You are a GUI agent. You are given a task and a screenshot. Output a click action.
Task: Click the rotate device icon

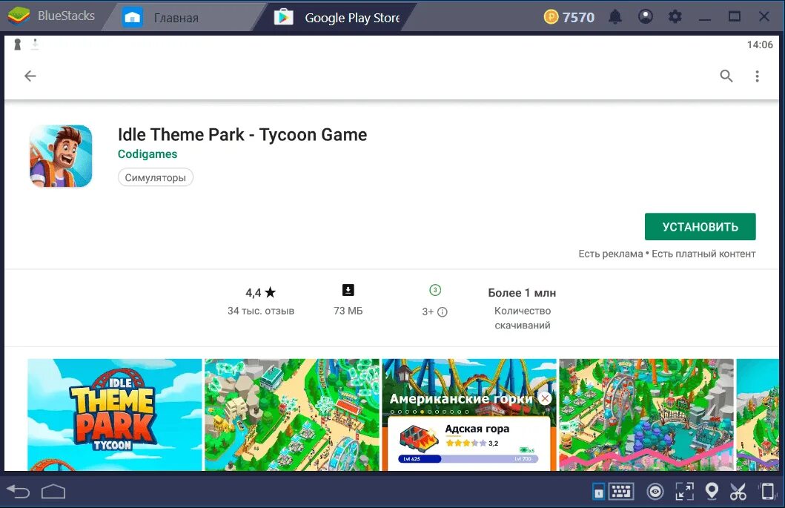coord(767,492)
